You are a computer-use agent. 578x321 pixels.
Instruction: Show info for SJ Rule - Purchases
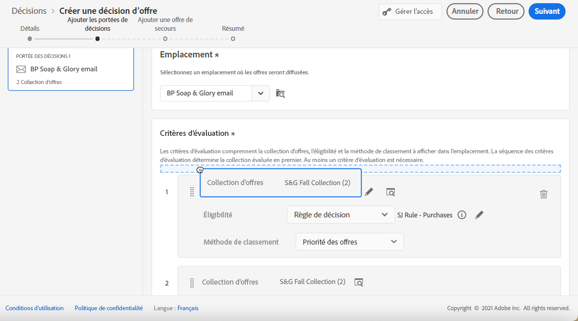coord(462,215)
